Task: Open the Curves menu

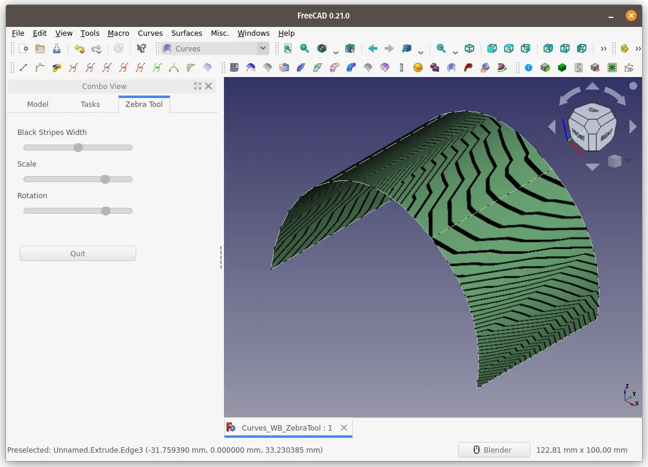Action: tap(150, 33)
